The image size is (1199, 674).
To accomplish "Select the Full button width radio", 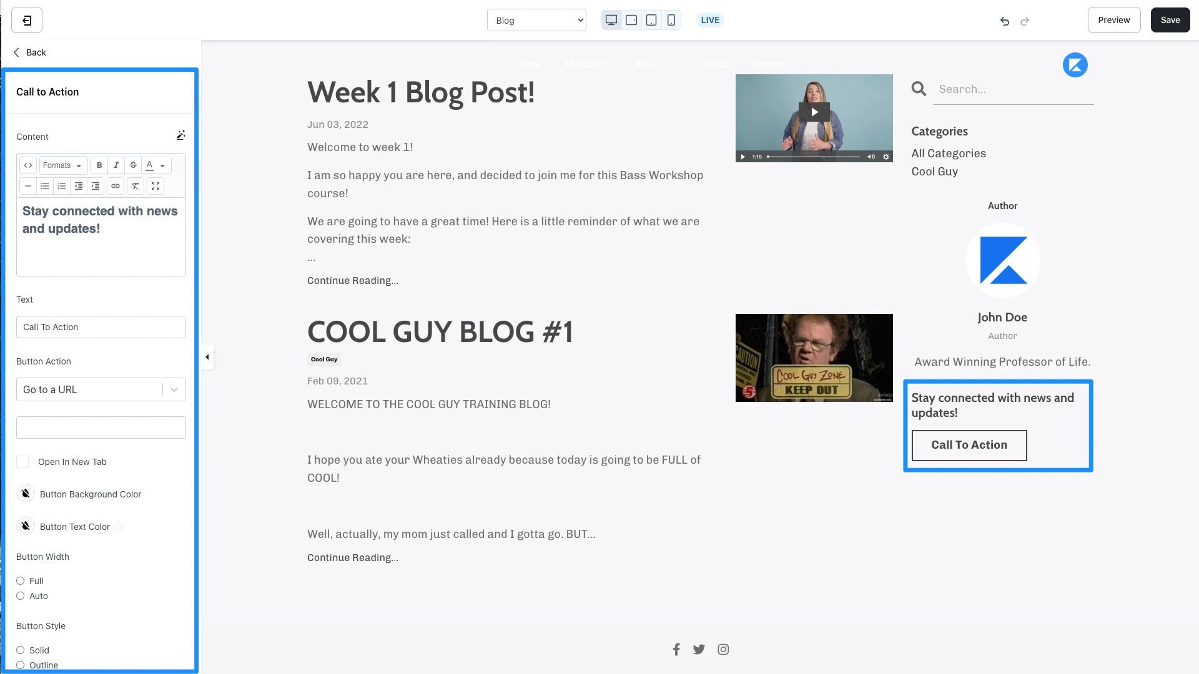I will [21, 581].
